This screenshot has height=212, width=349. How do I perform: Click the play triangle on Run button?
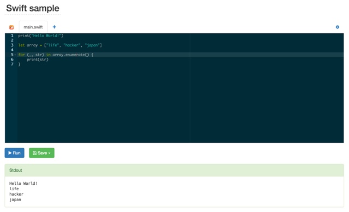(10, 153)
